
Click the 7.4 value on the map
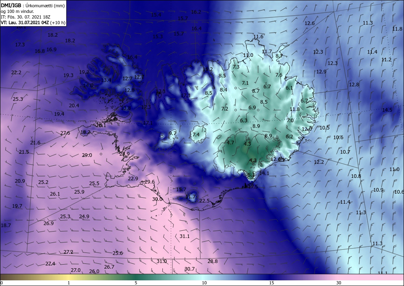coord(196,134)
